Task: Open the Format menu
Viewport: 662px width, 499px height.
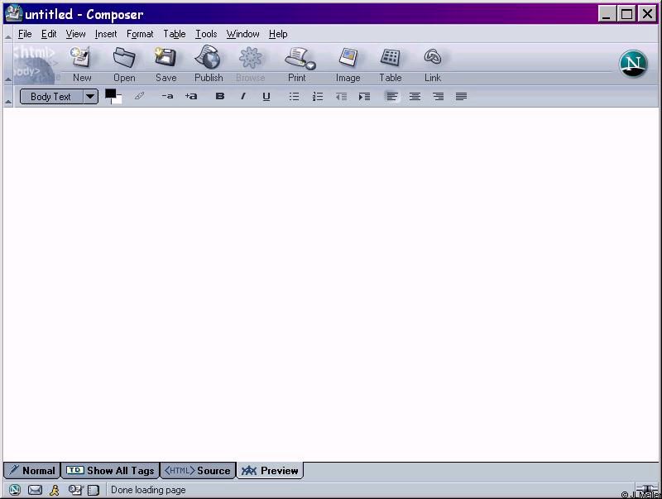Action: (x=140, y=34)
